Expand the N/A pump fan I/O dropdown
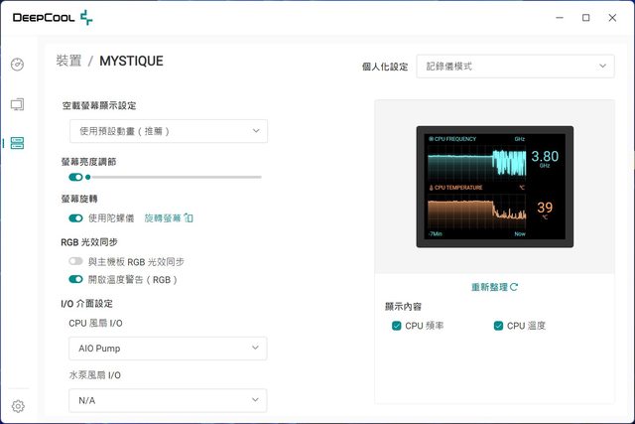This screenshot has width=635, height=424. (x=168, y=400)
